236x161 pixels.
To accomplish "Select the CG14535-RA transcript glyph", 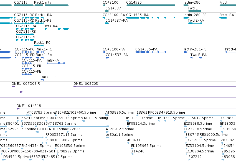I will (151, 18).
